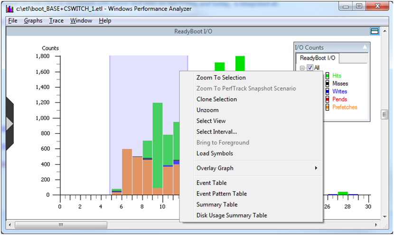
Task: Minimize the Windows Performance Analyzer window
Action: click(346, 6)
